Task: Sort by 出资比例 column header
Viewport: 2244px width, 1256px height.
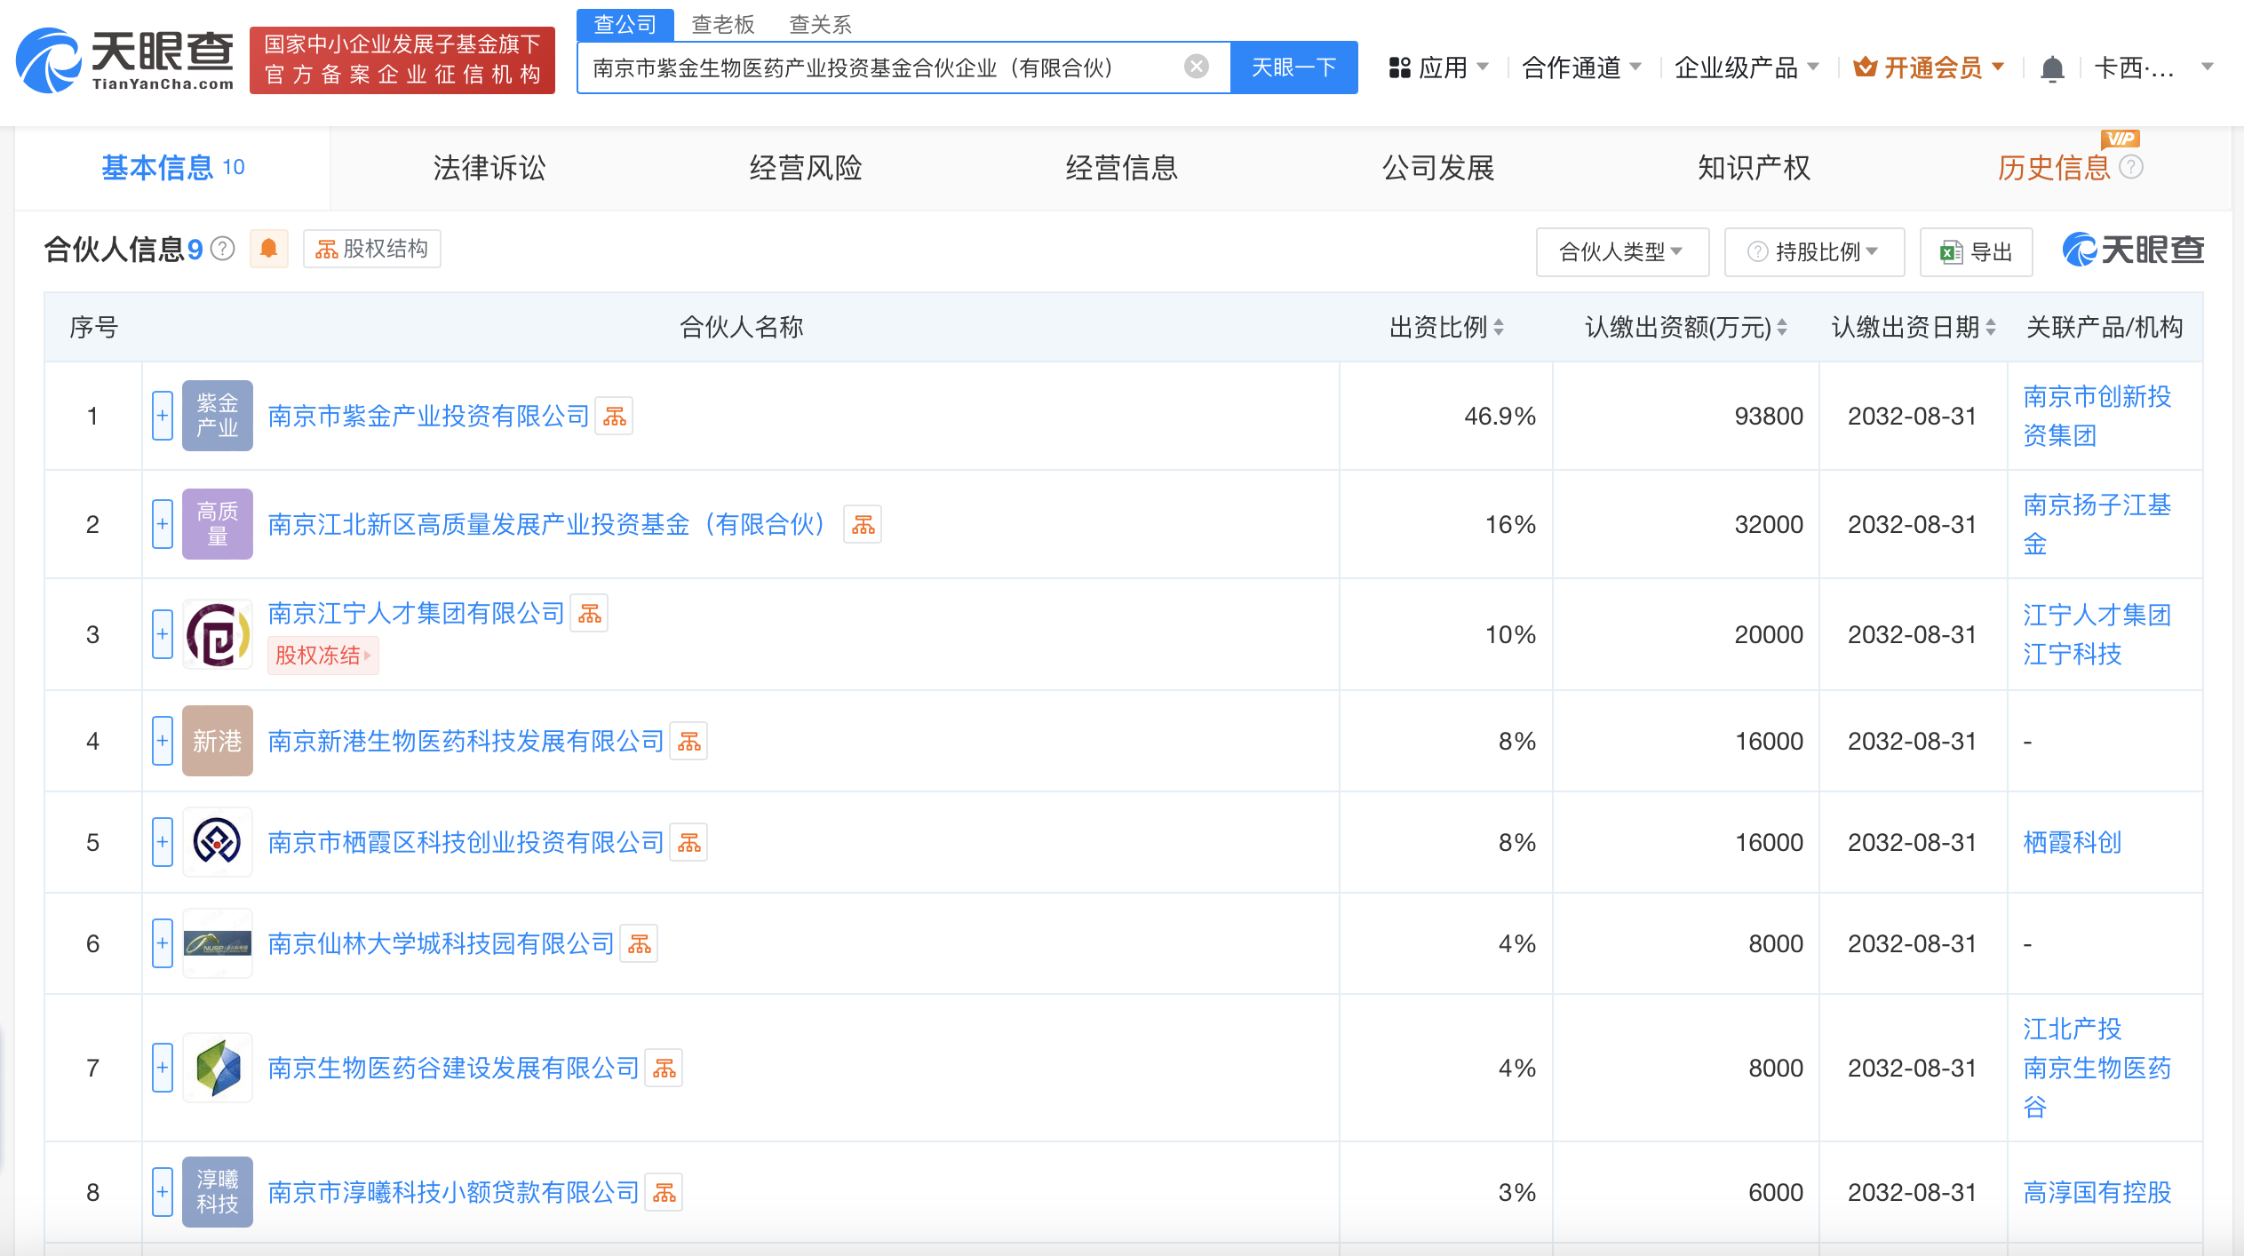Action: 1445,327
